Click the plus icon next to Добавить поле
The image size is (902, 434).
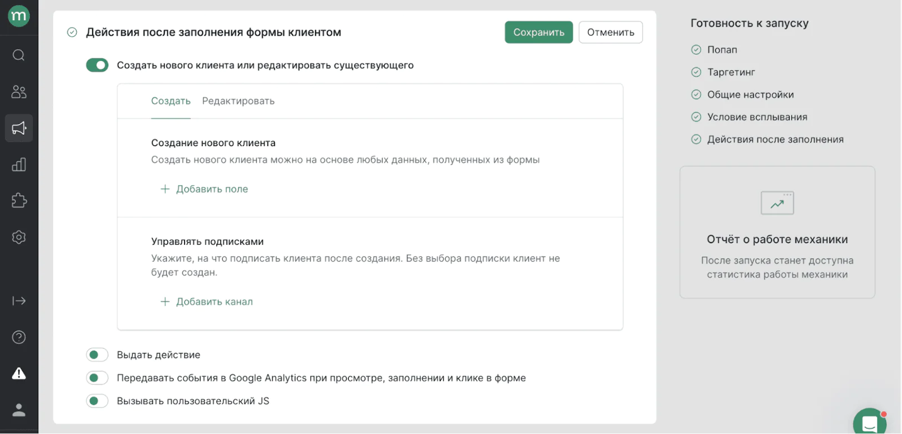pyautogui.click(x=165, y=189)
